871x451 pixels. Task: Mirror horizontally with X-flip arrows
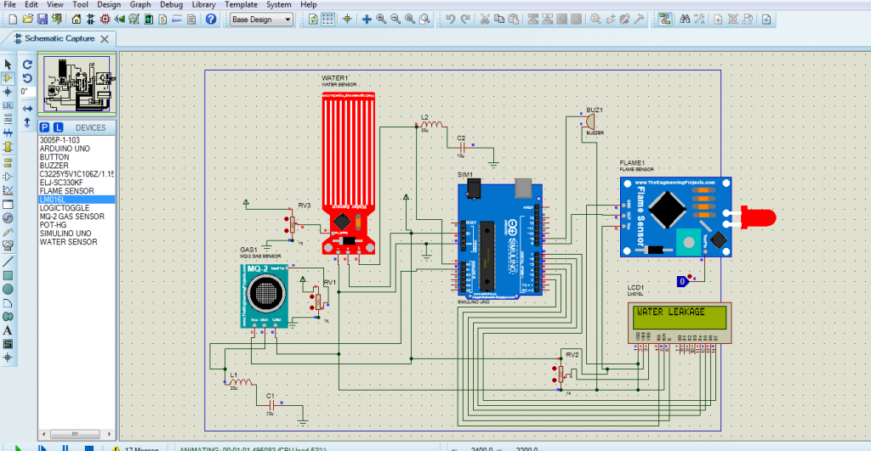tap(27, 109)
